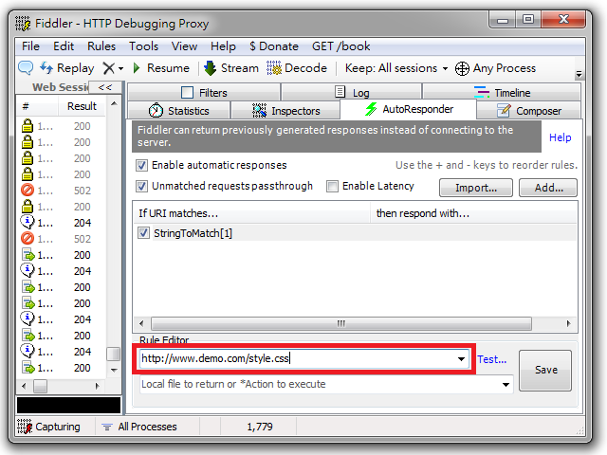
Task: Click the # column header
Action: pos(37,106)
